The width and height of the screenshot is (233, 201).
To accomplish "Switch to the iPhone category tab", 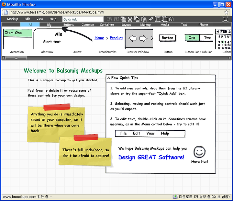I will click(203, 25).
